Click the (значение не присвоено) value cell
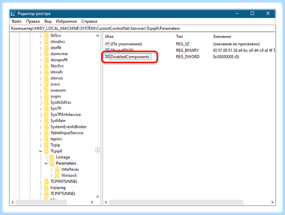This screenshot has height=215, width=285. coord(236,44)
